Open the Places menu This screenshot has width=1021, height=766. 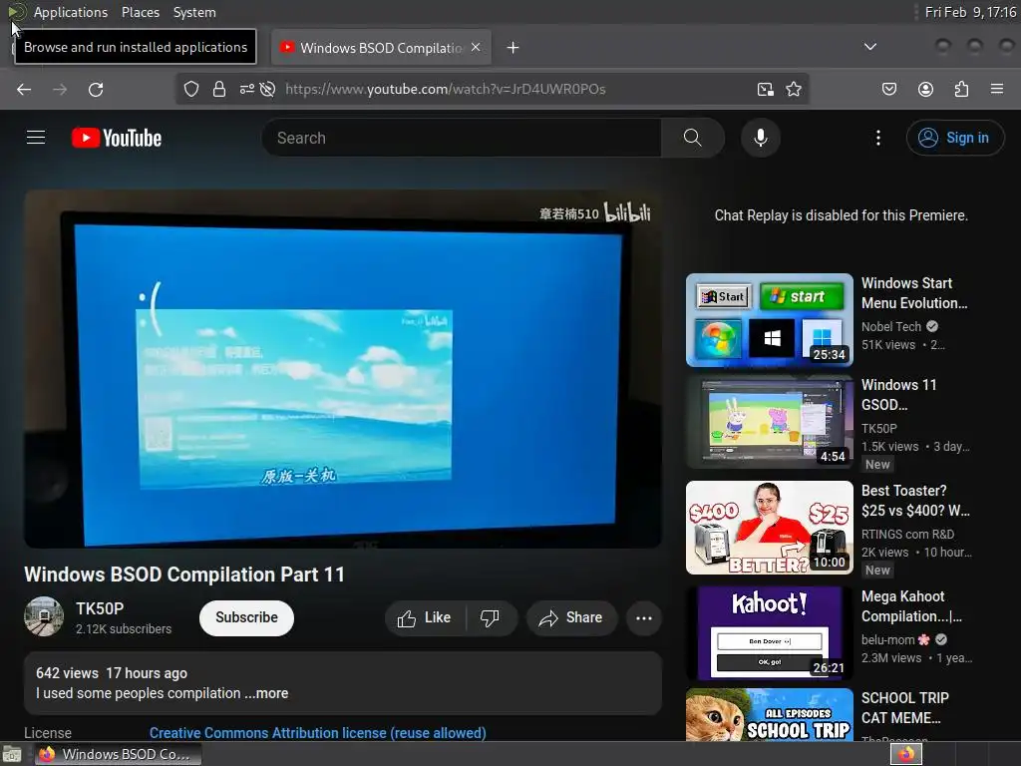141,12
